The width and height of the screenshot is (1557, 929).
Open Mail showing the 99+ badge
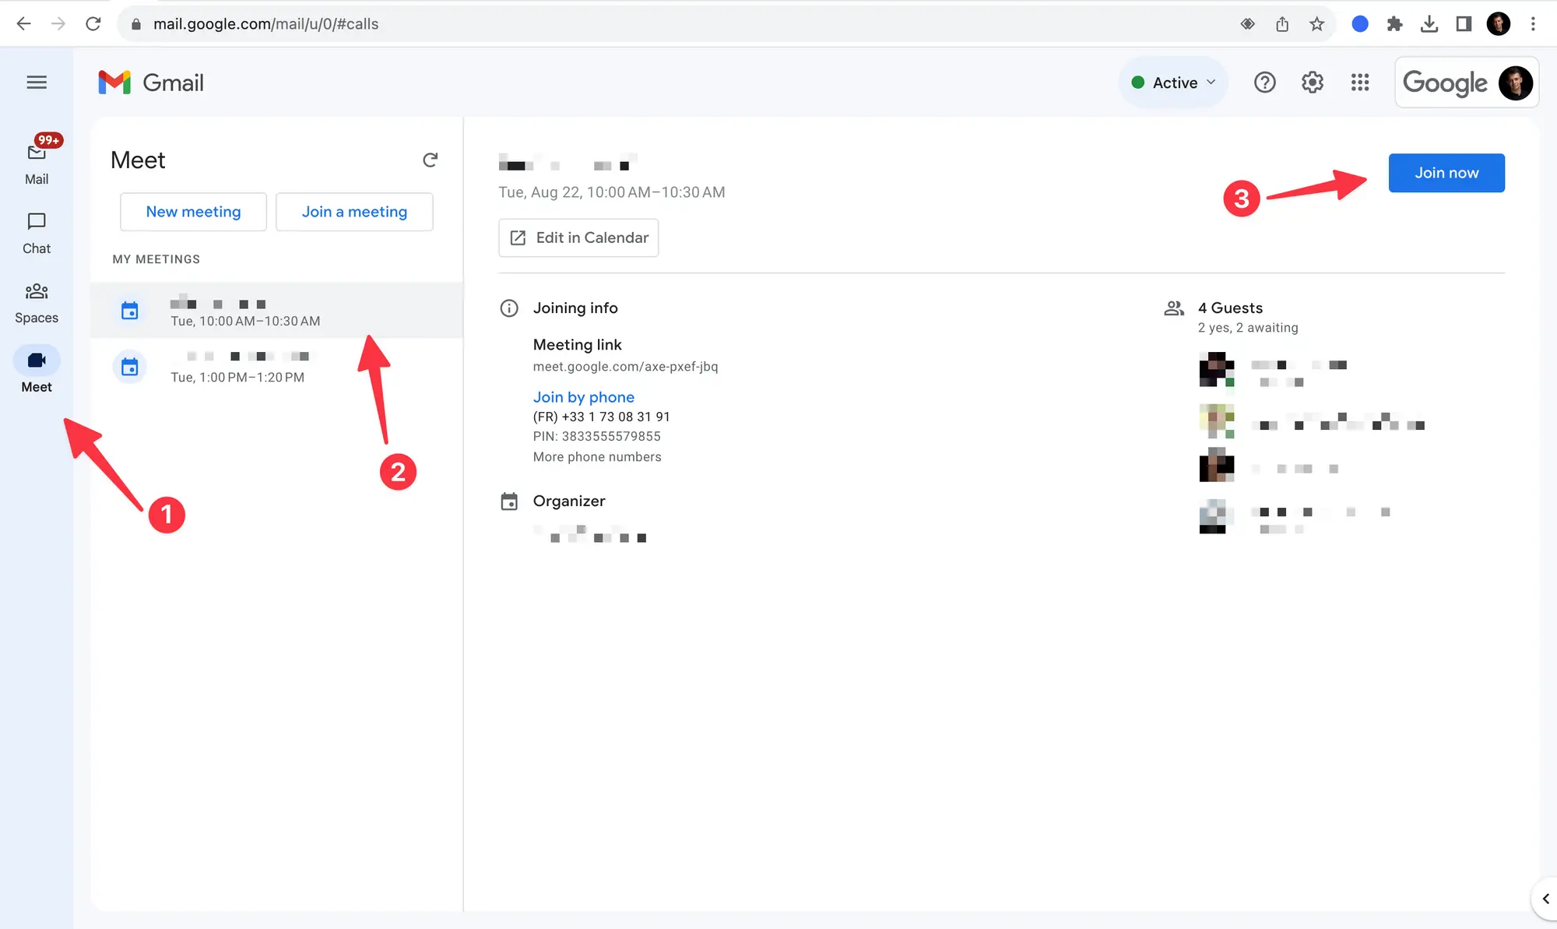click(x=36, y=160)
